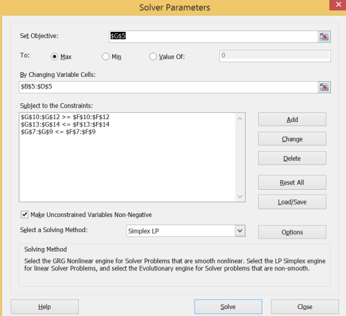This screenshot has width=346, height=316.
Task: Select the Min radio button
Action: click(x=105, y=57)
